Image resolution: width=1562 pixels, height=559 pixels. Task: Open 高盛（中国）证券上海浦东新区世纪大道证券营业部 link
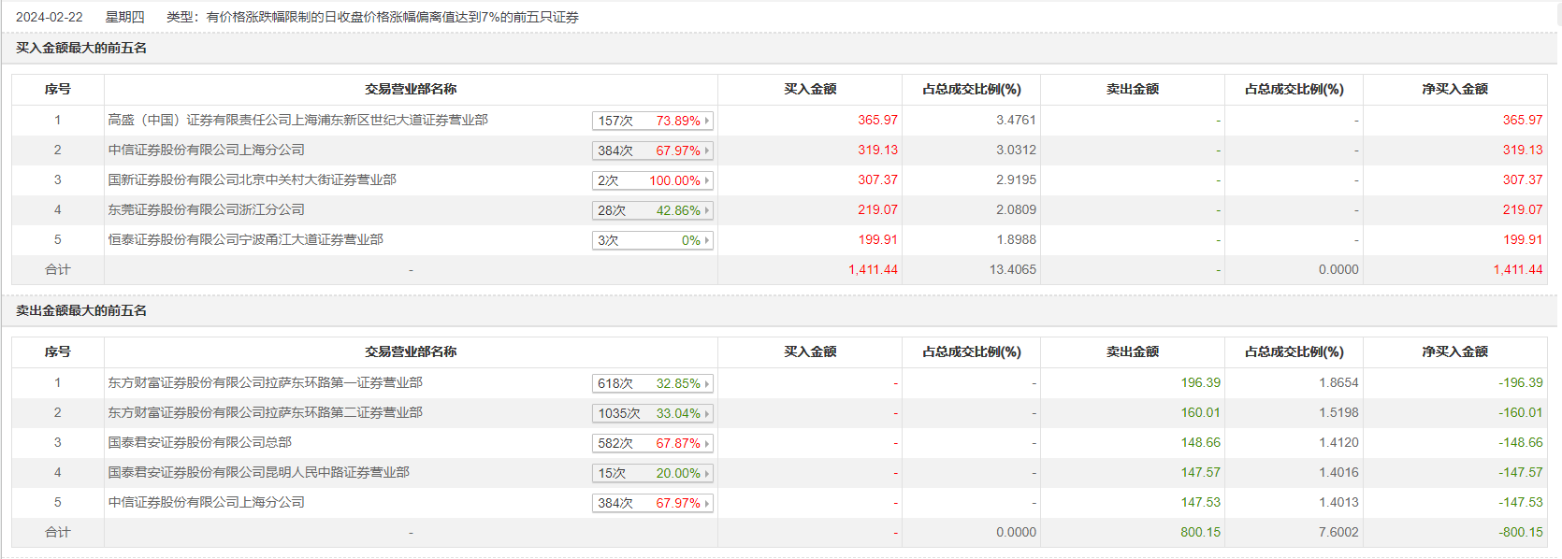[297, 120]
